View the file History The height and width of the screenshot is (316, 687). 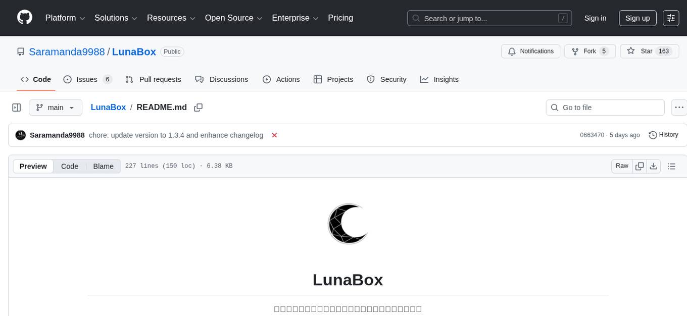click(663, 135)
